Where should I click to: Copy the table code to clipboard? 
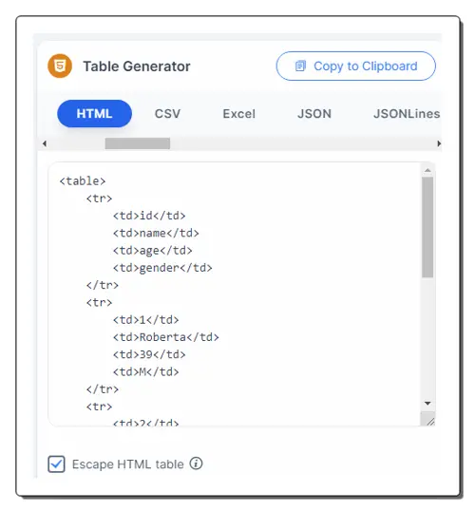pos(355,66)
